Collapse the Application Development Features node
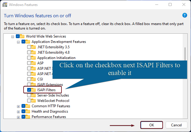 click(x=18, y=42)
